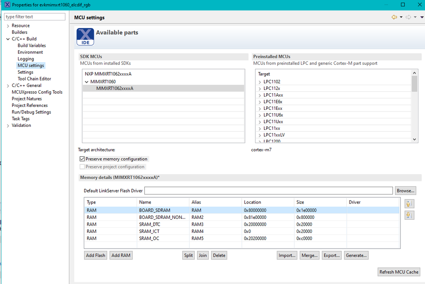Select the SRAM_DTC memory row
This screenshot has height=284, width=425.
tap(242, 224)
